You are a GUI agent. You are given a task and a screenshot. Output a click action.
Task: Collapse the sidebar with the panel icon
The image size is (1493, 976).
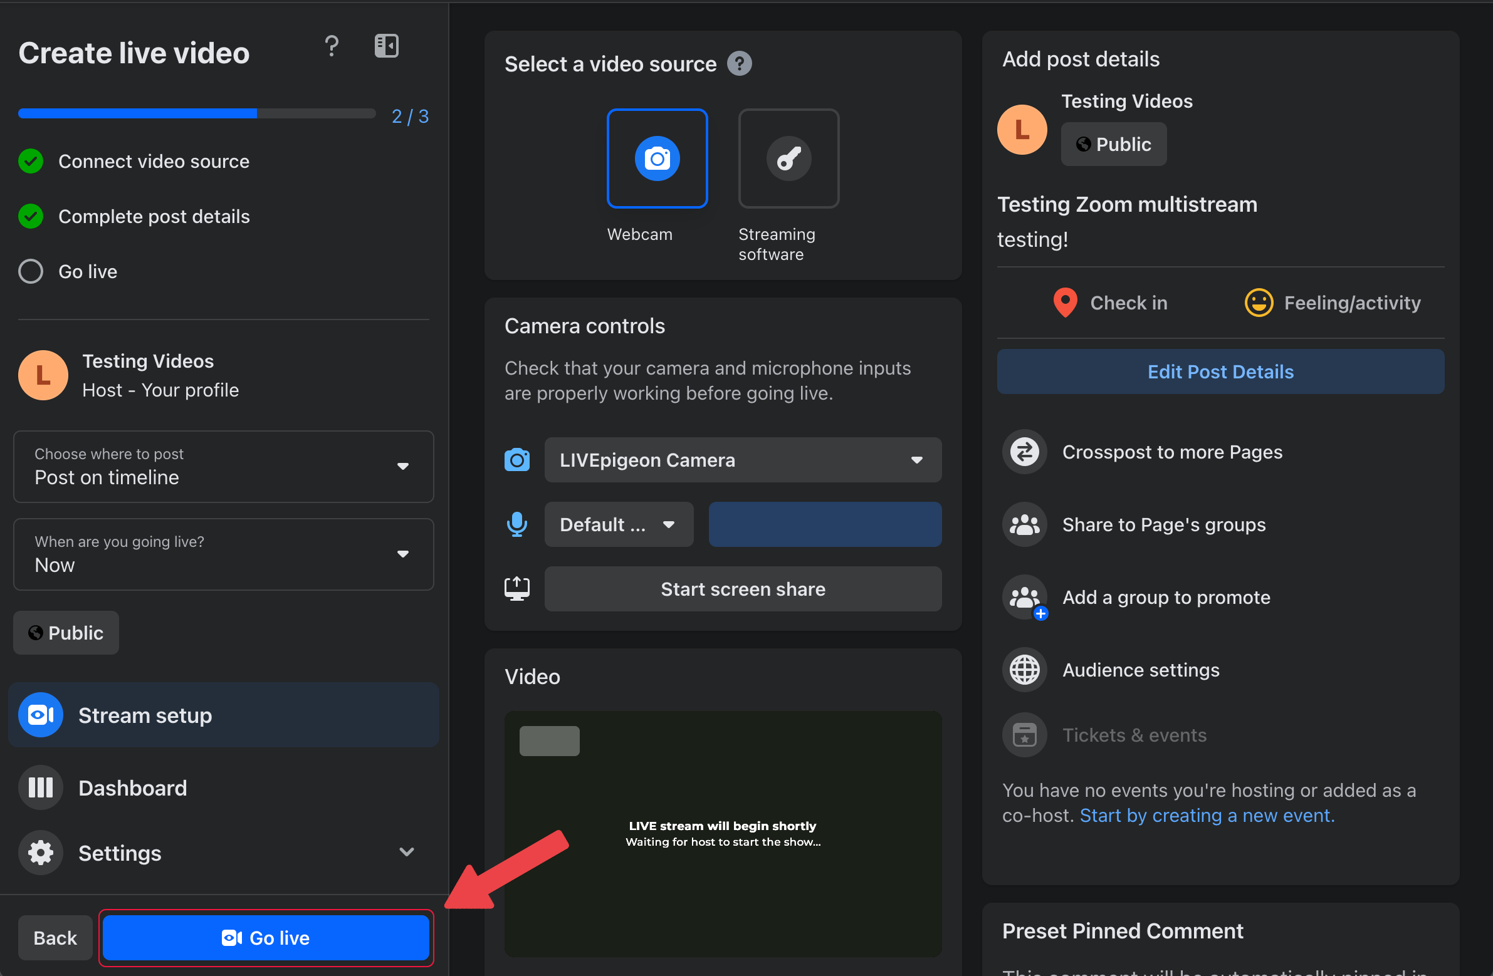(x=387, y=46)
